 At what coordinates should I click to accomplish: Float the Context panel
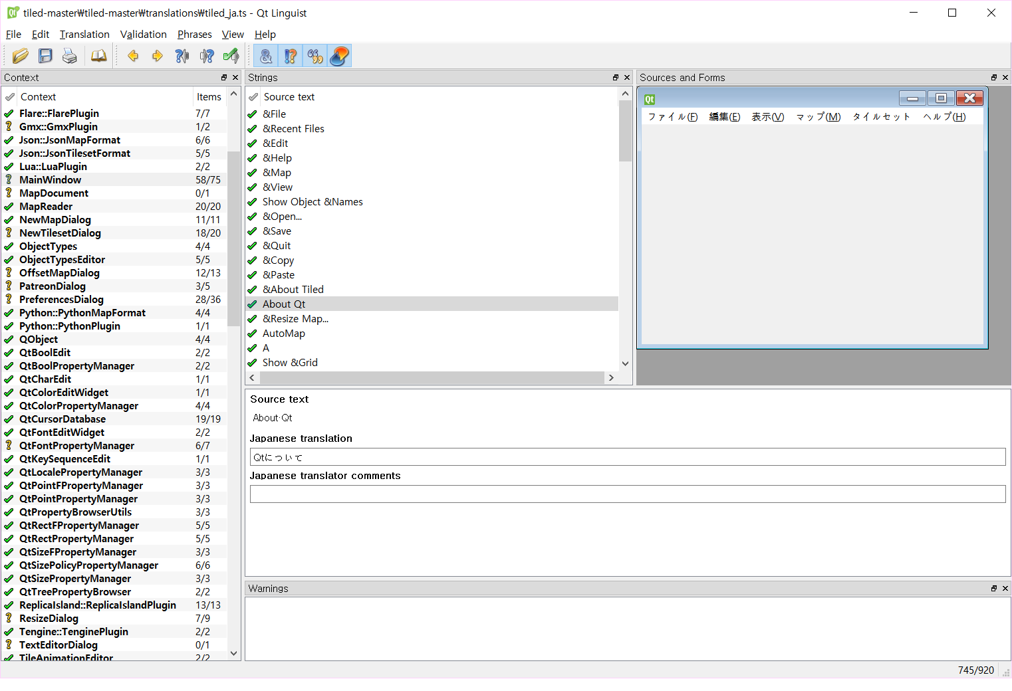(x=224, y=78)
